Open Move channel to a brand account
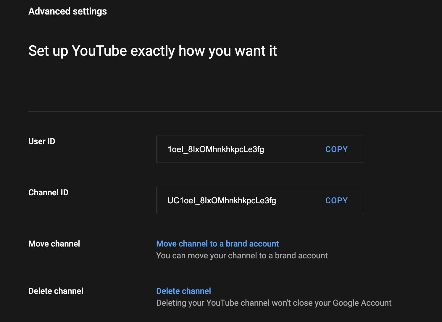The width and height of the screenshot is (442, 322). [217, 244]
